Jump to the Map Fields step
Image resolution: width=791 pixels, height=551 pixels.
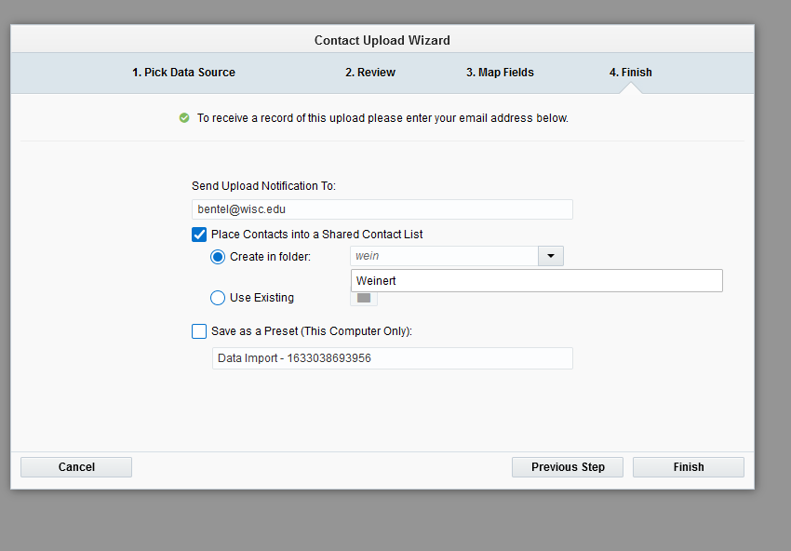(500, 73)
